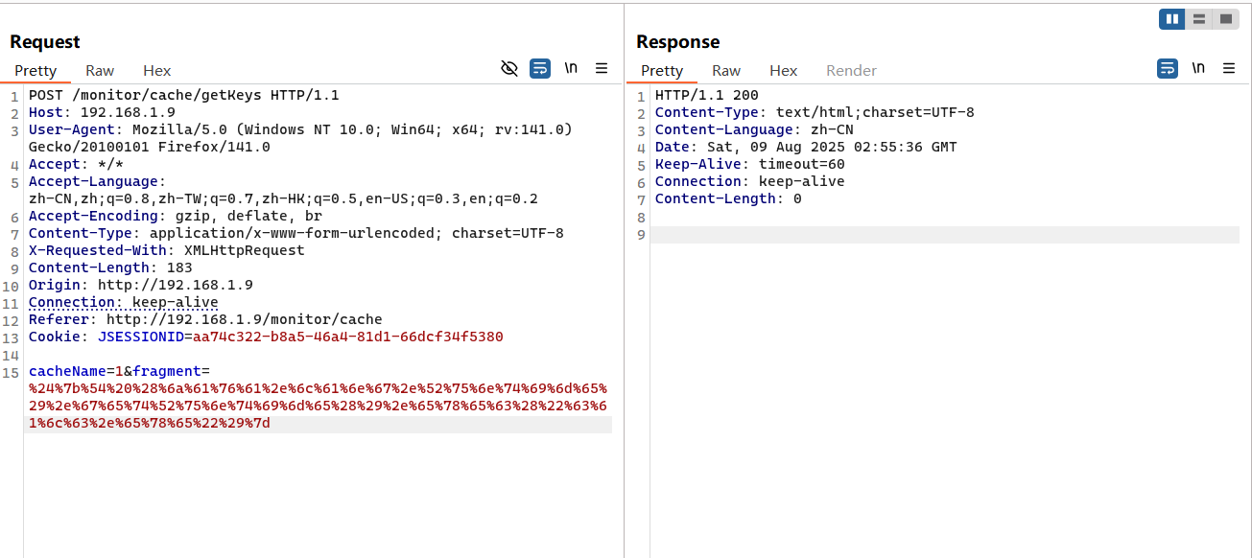The width and height of the screenshot is (1252, 558).
Task: Toggle line wrap icon in Request panel
Action: coord(540,68)
